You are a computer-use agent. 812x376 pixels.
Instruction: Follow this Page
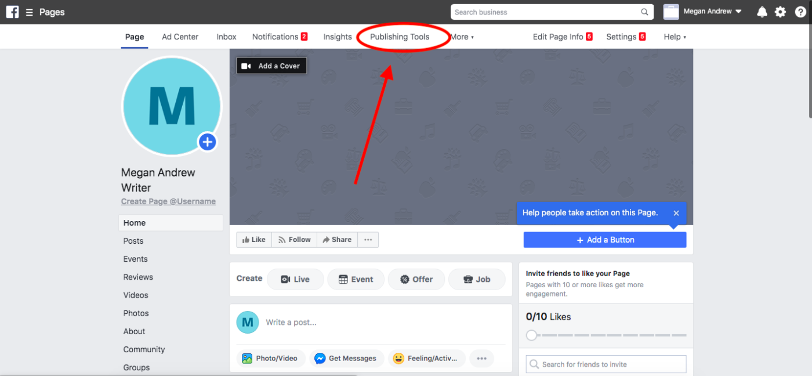click(x=294, y=239)
